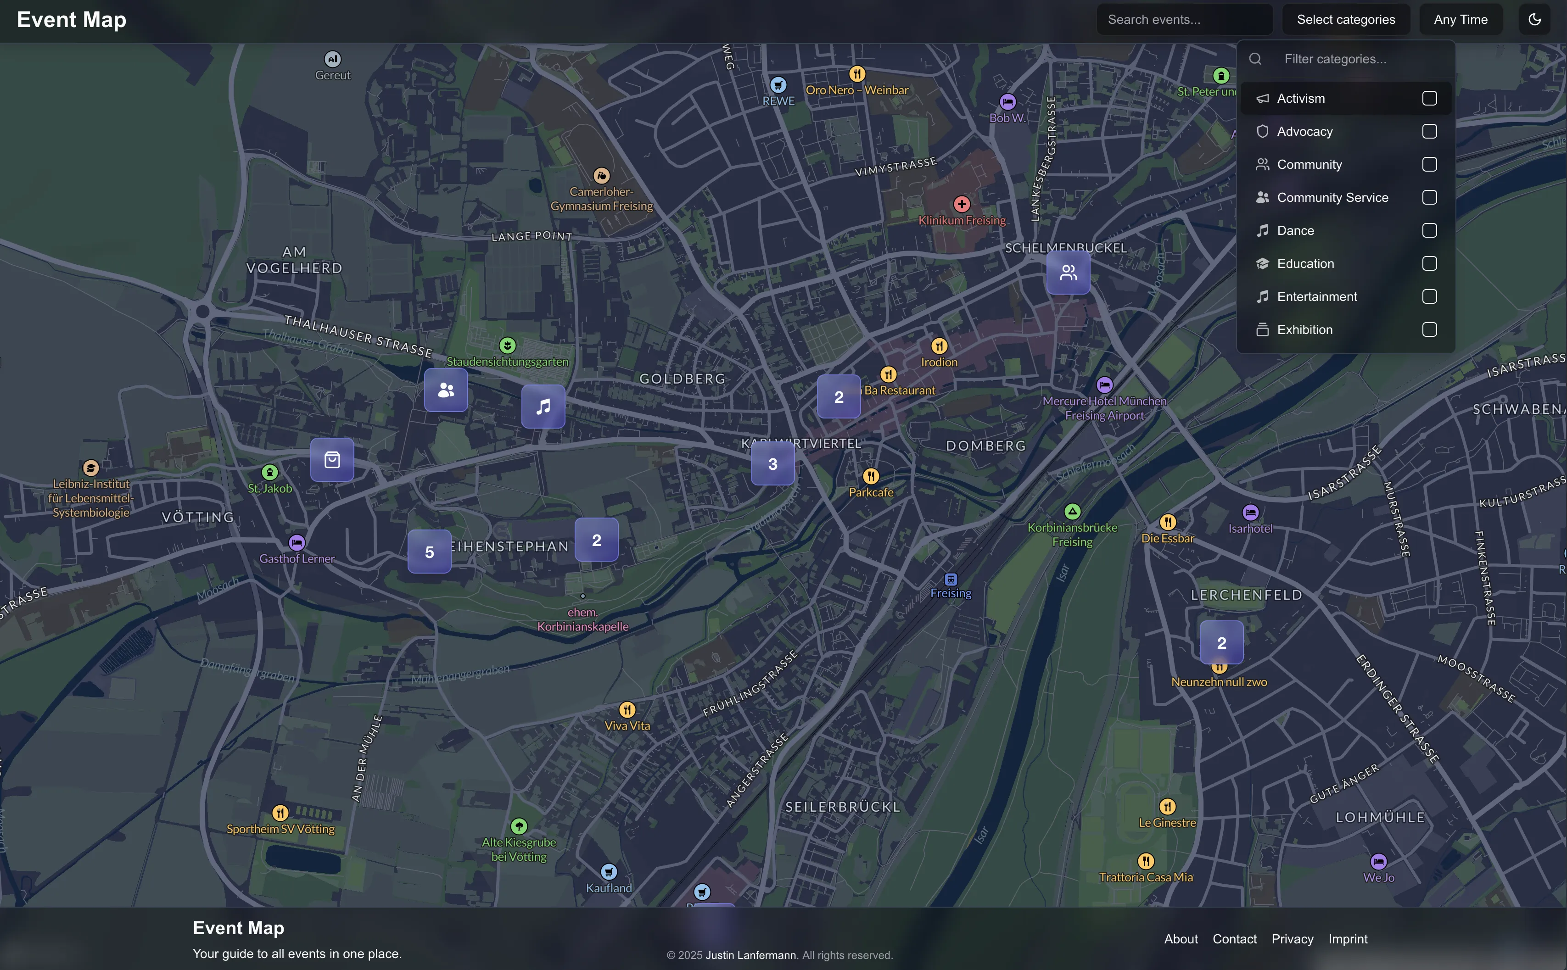The image size is (1567, 970).
Task: Visit the About footer link
Action: pyautogui.click(x=1181, y=938)
